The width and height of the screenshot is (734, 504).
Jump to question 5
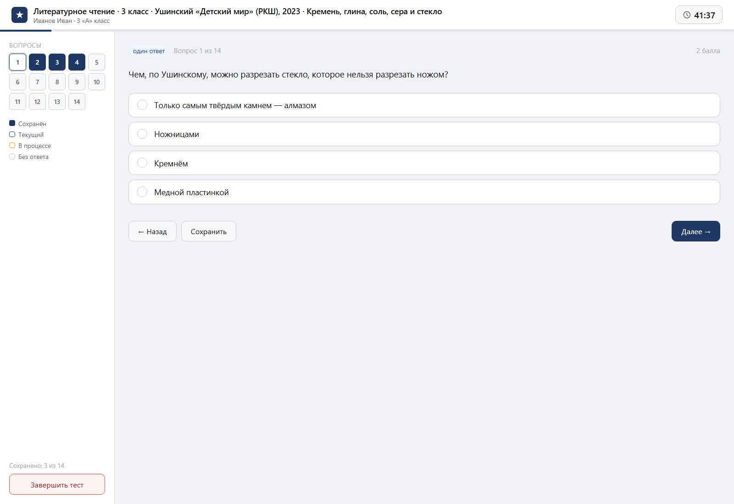coord(96,62)
